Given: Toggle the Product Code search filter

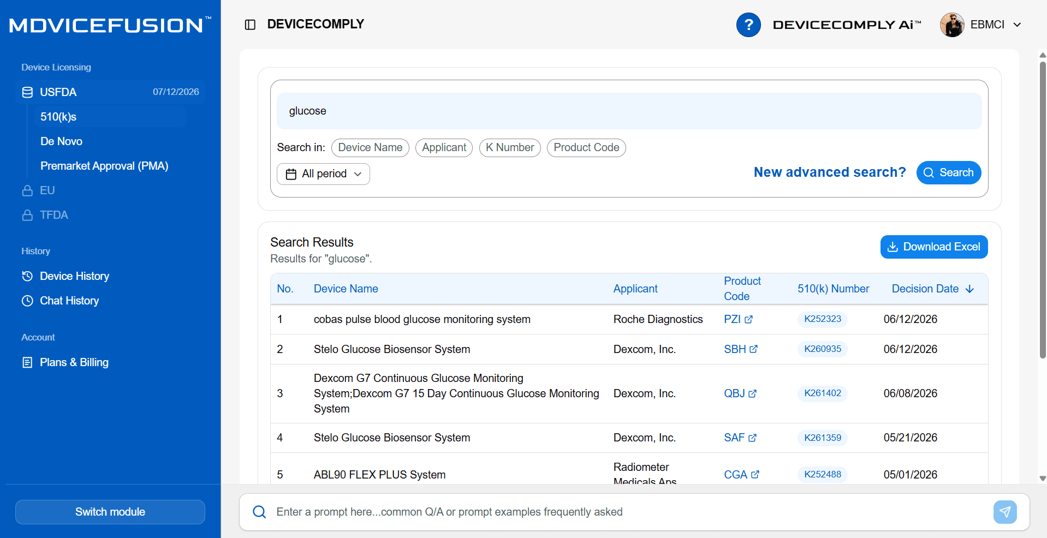Looking at the screenshot, I should pos(586,148).
